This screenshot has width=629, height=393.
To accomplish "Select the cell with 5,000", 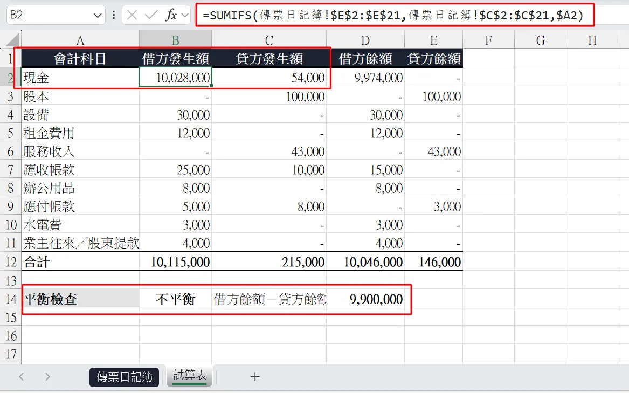I will tap(175, 206).
